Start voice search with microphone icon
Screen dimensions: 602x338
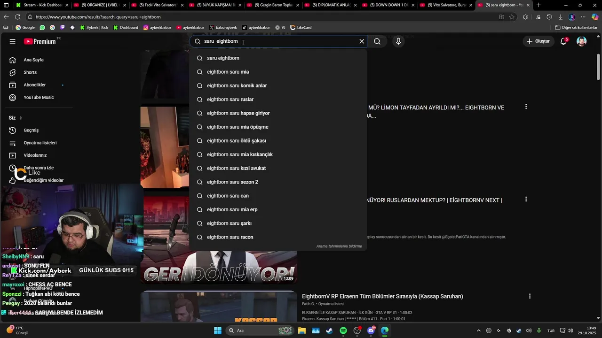(398, 41)
